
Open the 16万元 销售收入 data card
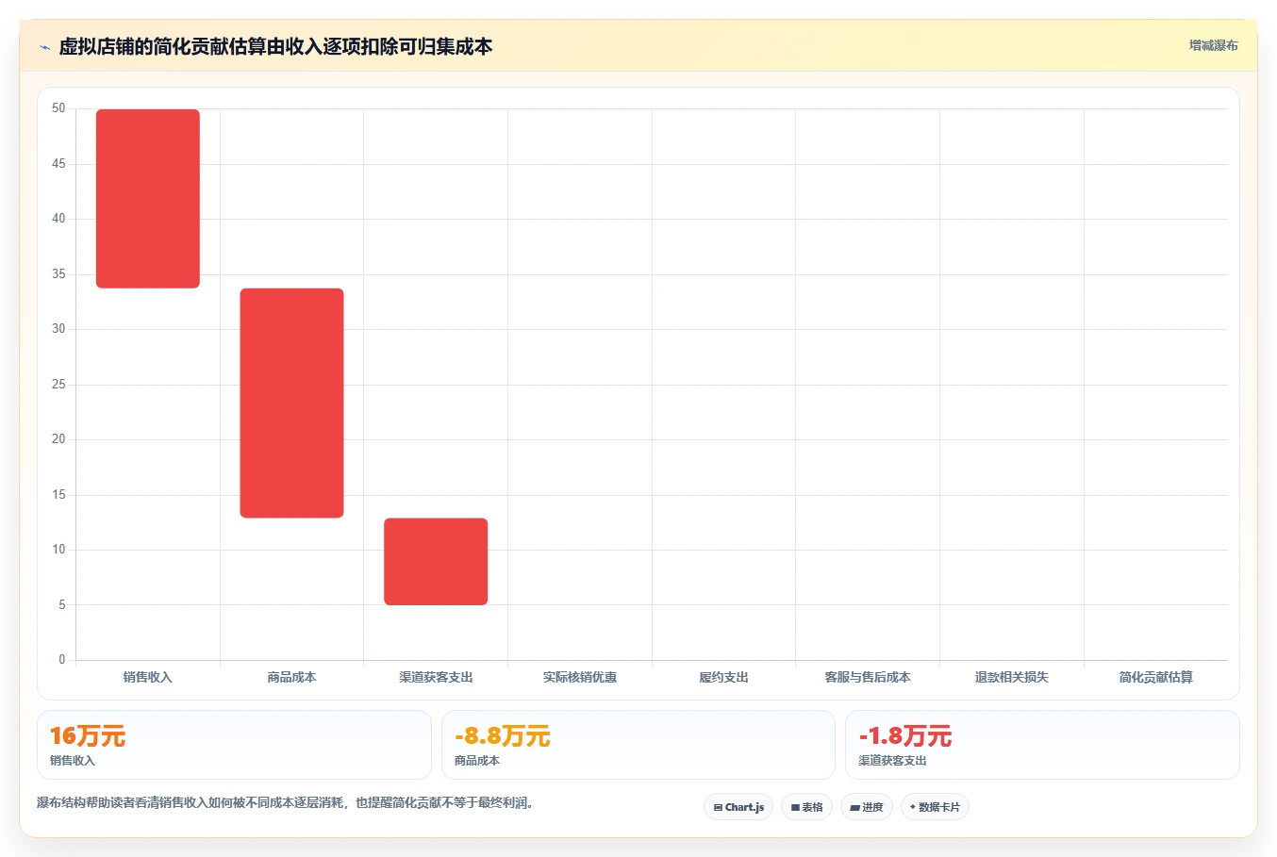234,745
